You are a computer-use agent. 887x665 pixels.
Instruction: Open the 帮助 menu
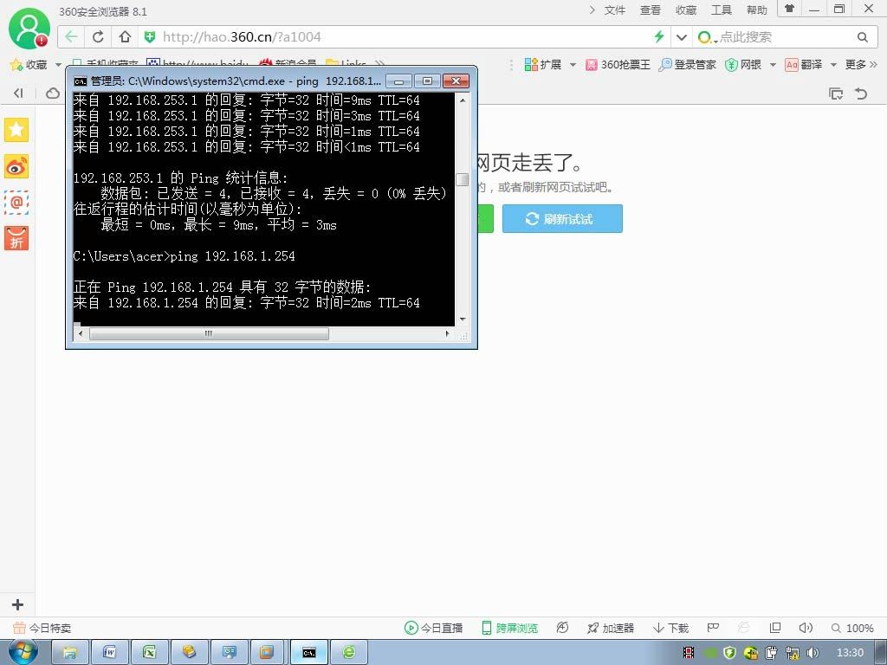(757, 10)
